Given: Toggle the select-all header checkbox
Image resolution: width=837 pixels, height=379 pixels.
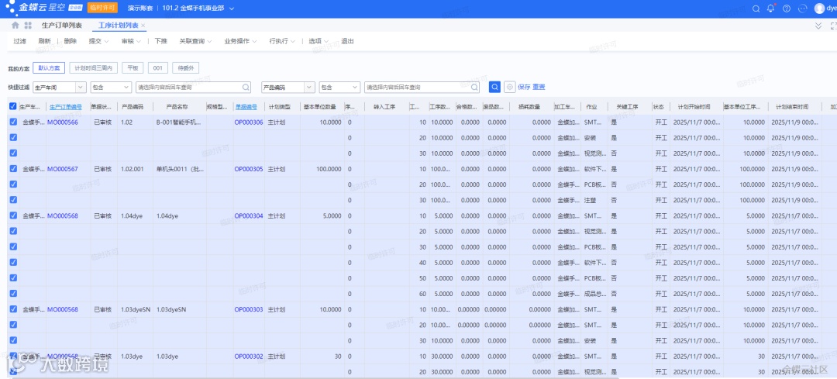Looking at the screenshot, I should point(13,107).
